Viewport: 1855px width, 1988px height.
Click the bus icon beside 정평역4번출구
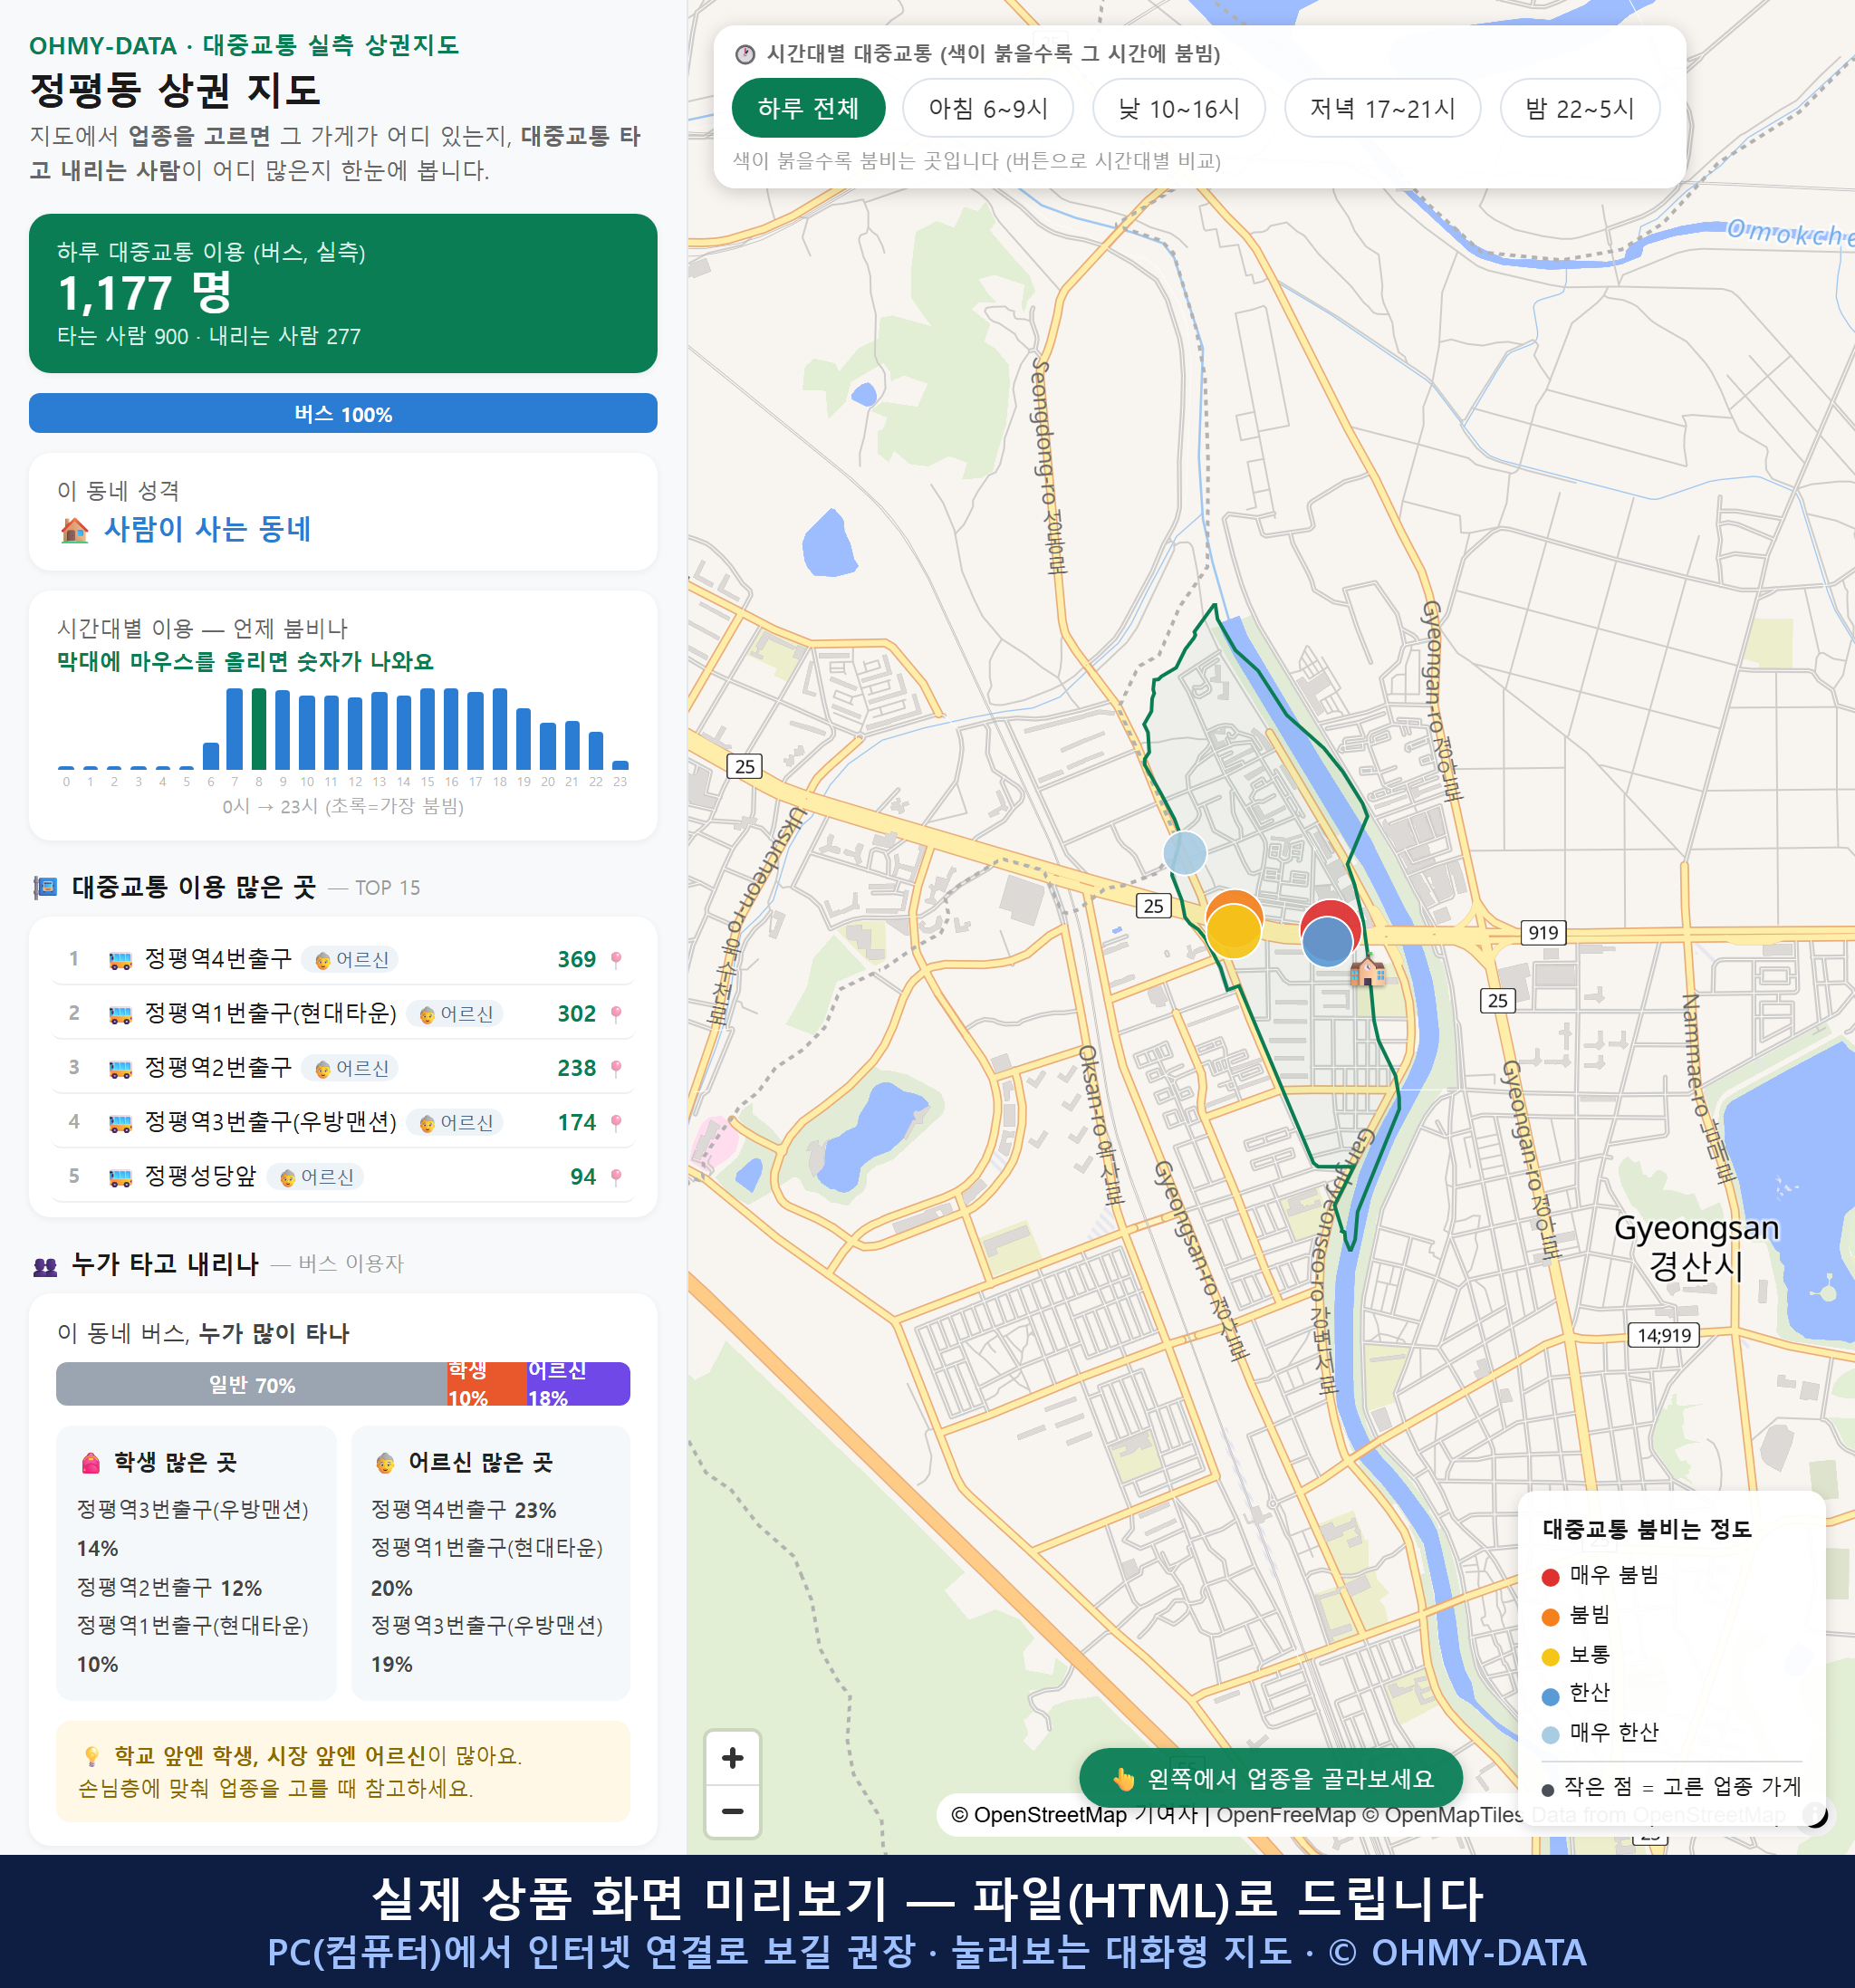(120, 960)
